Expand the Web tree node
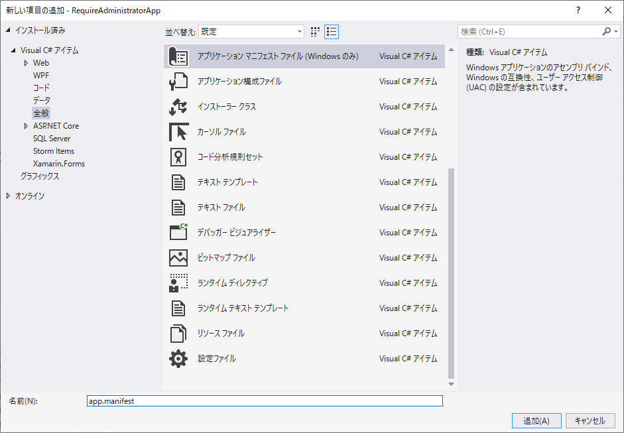 [x=26, y=63]
